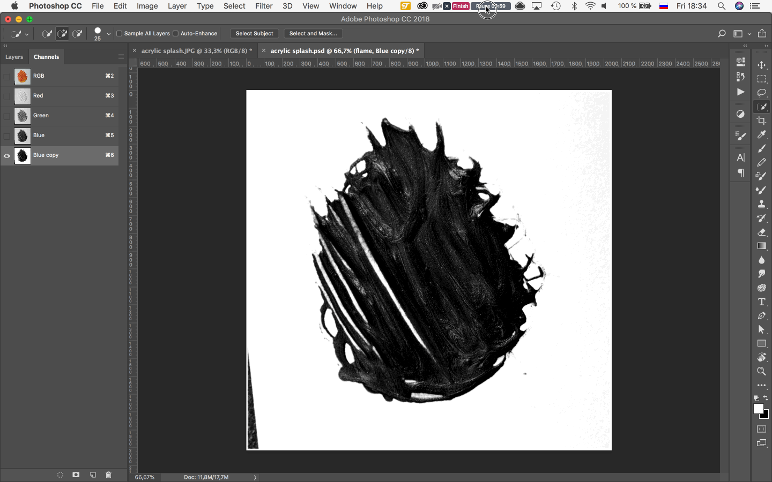The image size is (772, 482).
Task: Choose New selection brush mode
Action: (47, 34)
